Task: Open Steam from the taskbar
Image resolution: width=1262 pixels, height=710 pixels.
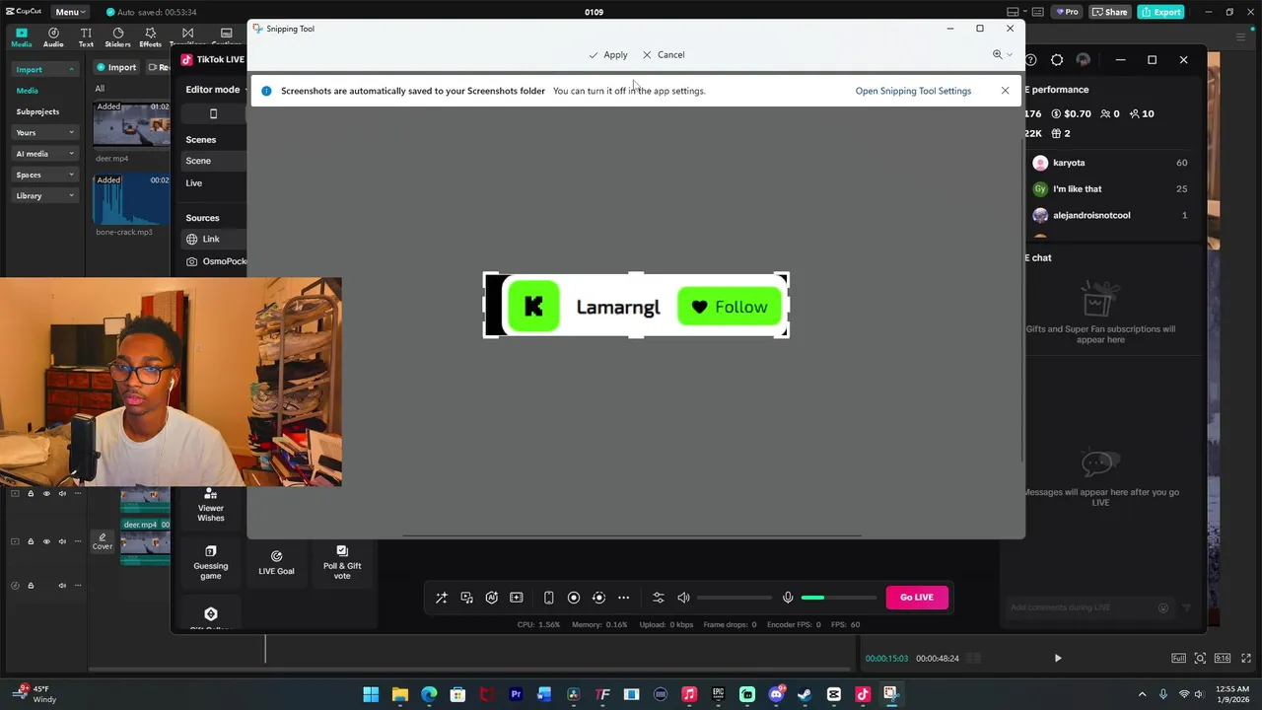Action: [805, 695]
